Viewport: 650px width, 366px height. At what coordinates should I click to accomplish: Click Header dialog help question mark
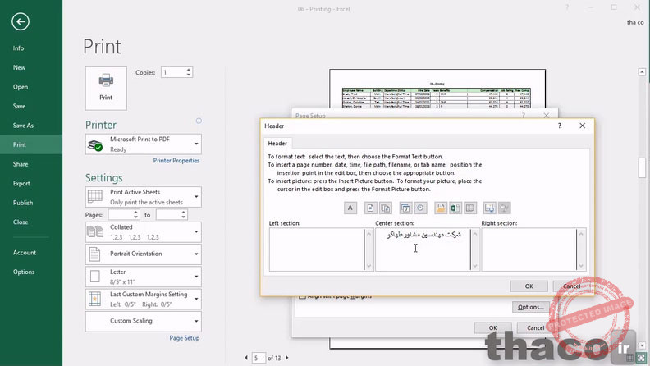559,126
